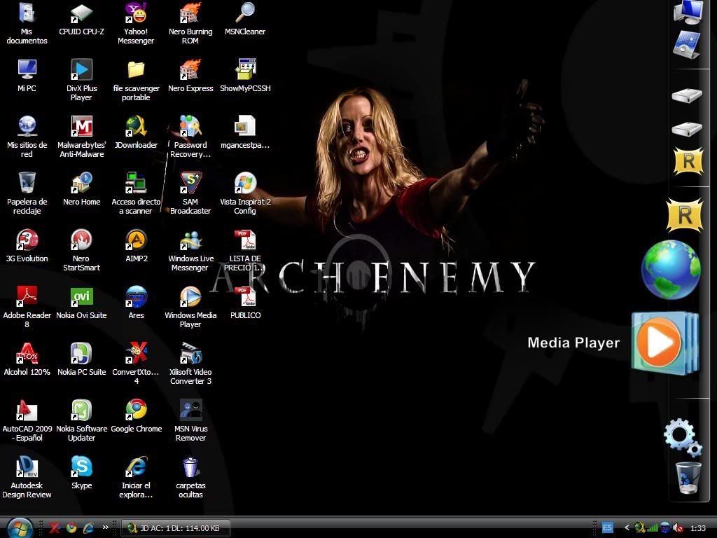This screenshot has width=717, height=538.
Task: Select Papelera de reciclaje desktop icon
Action: point(27,193)
